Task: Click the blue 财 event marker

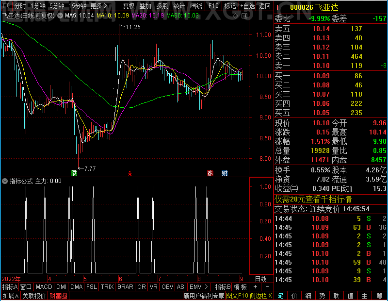Action: point(225,173)
